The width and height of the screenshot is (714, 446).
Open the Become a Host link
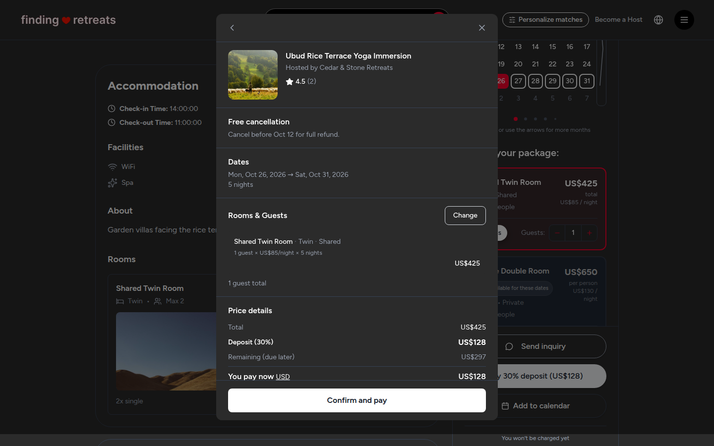pos(618,20)
